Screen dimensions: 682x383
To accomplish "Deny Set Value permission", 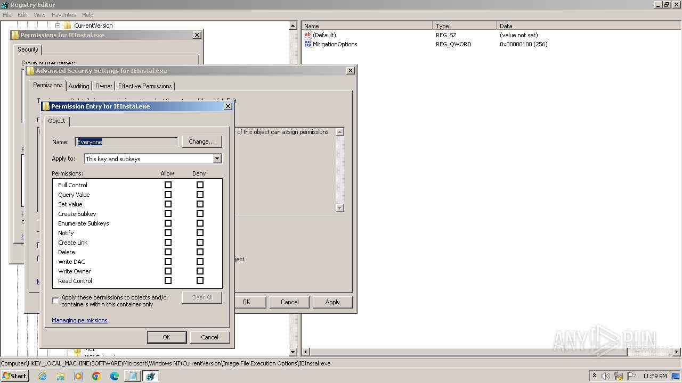I will (200, 204).
